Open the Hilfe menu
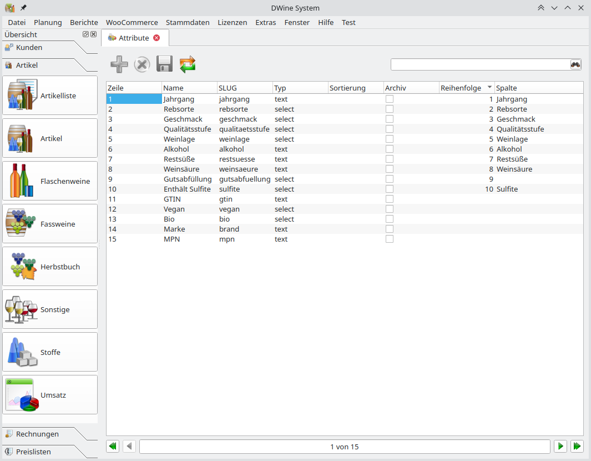The width and height of the screenshot is (591, 461). point(326,23)
